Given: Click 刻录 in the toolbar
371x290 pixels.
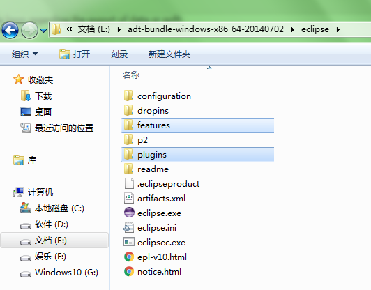Looking at the screenshot, I should (119, 54).
